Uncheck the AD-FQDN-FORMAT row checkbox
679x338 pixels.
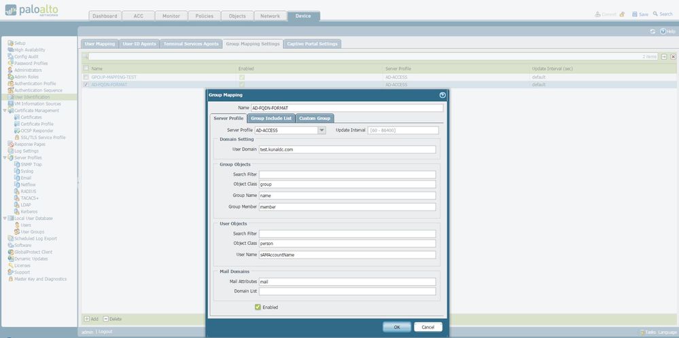86,85
